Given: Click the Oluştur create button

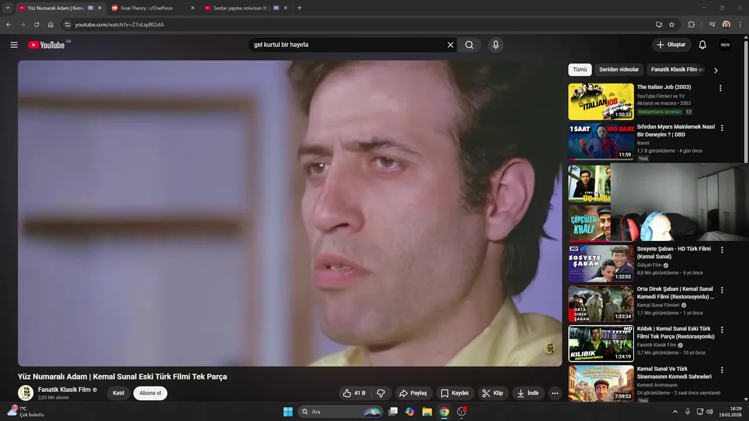Looking at the screenshot, I should 672,45.
